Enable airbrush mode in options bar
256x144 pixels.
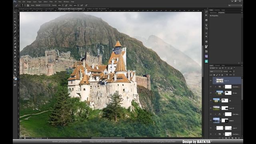coord(82,5)
